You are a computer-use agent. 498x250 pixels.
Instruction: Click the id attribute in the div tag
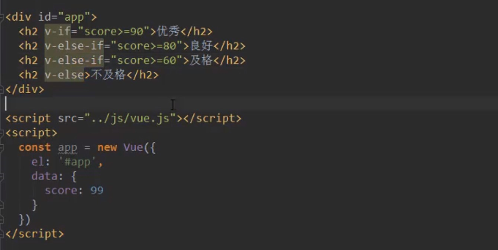pyautogui.click(x=45, y=17)
